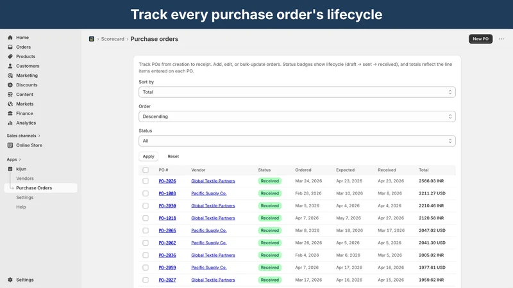Open the three-dot more actions menu
Viewport: 513px width, 288px height.
(x=501, y=39)
